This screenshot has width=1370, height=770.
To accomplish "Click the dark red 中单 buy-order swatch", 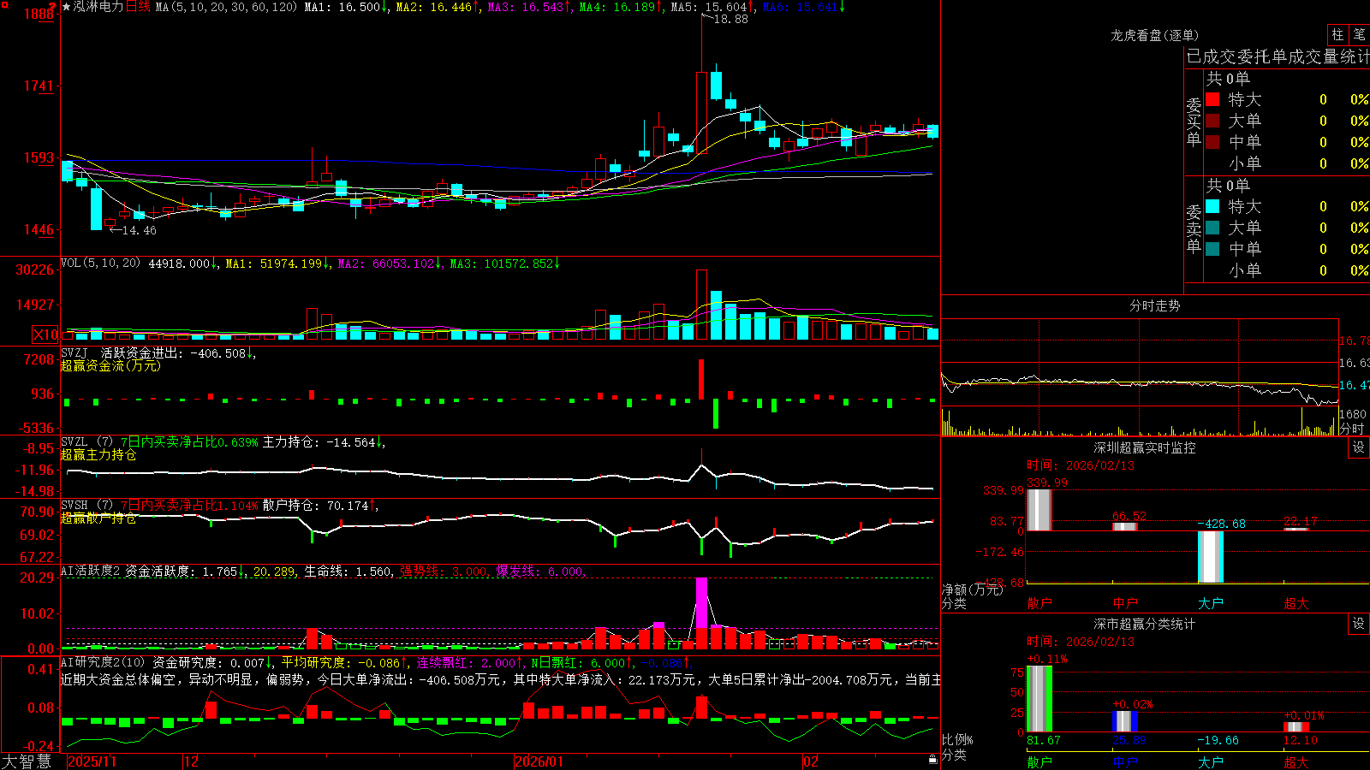I will pos(1212,142).
